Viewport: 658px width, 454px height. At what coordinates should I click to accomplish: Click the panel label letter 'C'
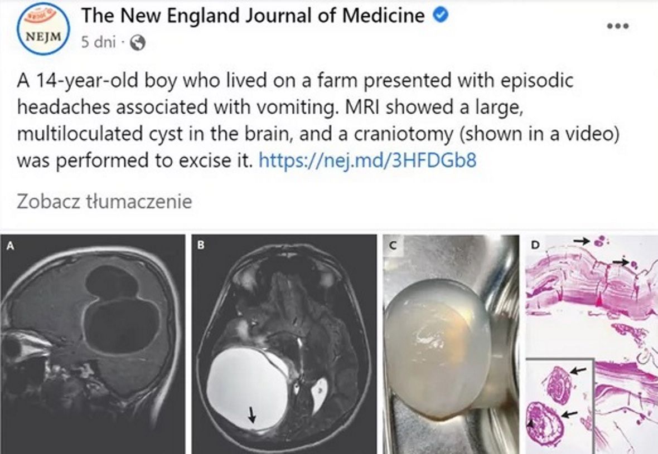(x=393, y=245)
